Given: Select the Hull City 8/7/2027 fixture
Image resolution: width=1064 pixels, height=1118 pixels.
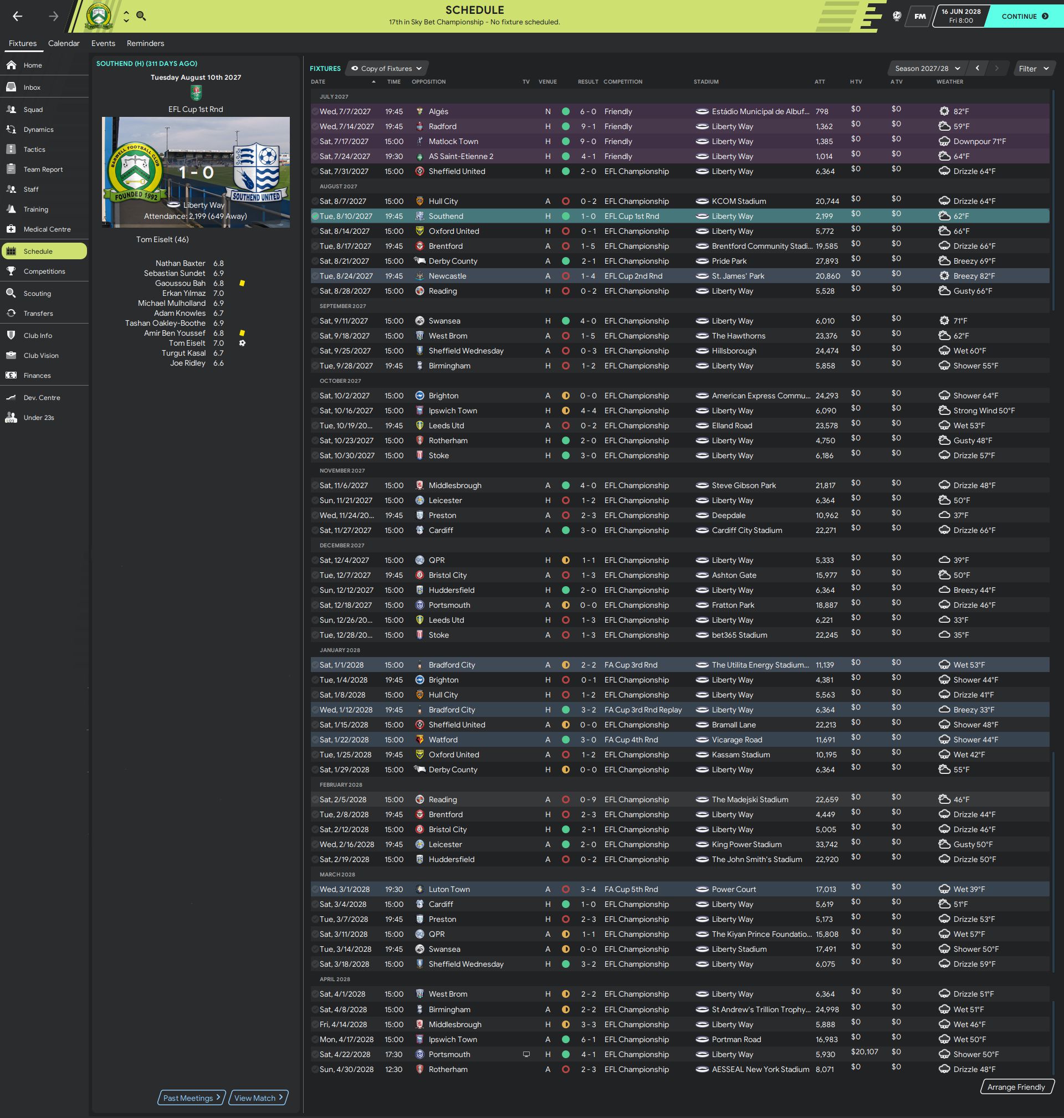Looking at the screenshot, I should 680,201.
